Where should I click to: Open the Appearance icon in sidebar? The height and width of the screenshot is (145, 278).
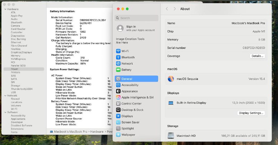118,91
